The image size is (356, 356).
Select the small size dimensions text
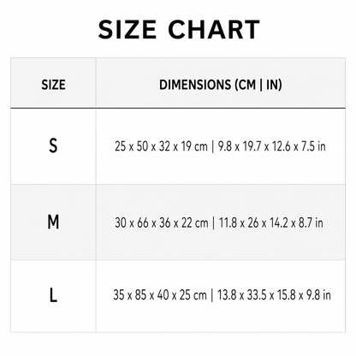coord(220,146)
